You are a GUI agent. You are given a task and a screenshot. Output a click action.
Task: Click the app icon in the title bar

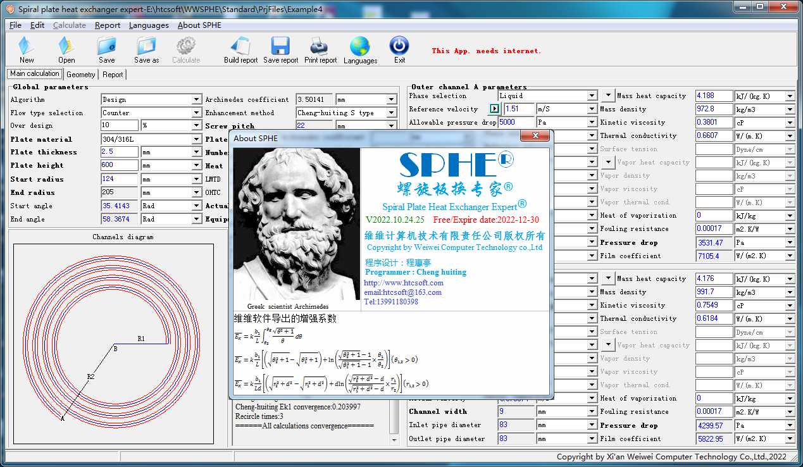point(9,9)
